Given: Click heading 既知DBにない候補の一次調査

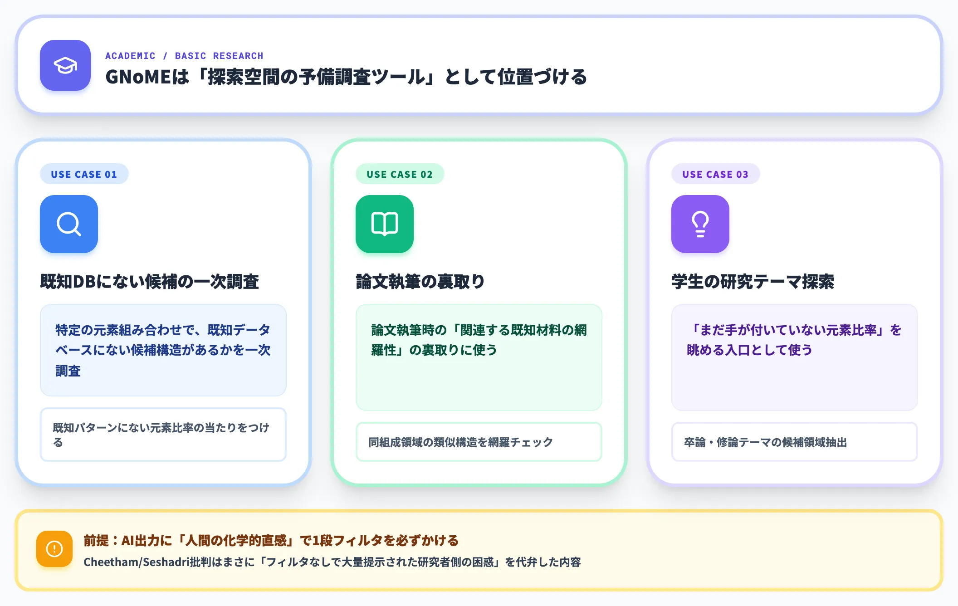Looking at the screenshot, I should pos(150,282).
